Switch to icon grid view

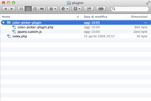click(21, 9)
